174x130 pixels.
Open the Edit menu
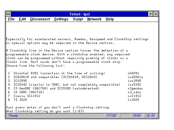(22, 19)
